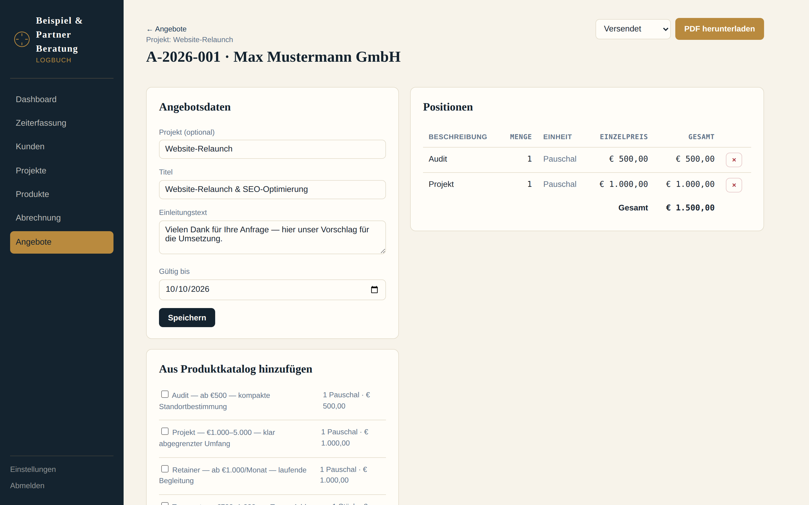Click the Projekt description cell in Positionen
The image size is (809, 505).
point(441,184)
